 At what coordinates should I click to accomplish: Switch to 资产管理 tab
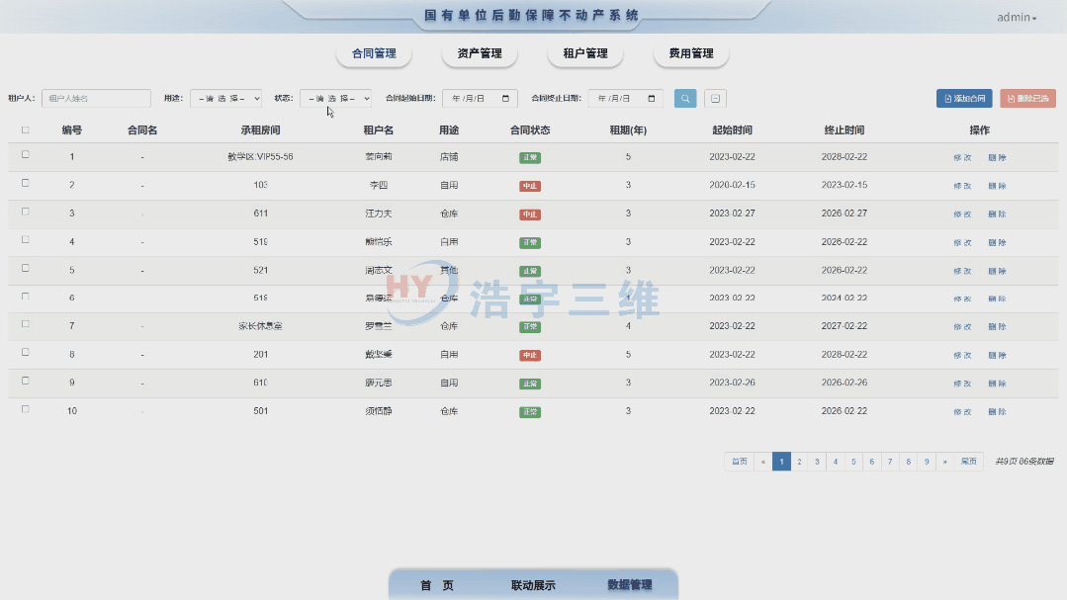pyautogui.click(x=480, y=53)
